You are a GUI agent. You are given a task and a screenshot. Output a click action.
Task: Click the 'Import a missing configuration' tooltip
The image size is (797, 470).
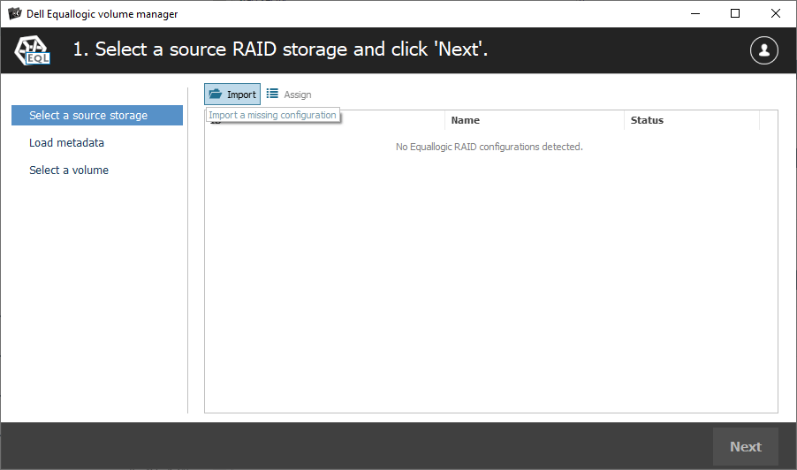(x=272, y=115)
